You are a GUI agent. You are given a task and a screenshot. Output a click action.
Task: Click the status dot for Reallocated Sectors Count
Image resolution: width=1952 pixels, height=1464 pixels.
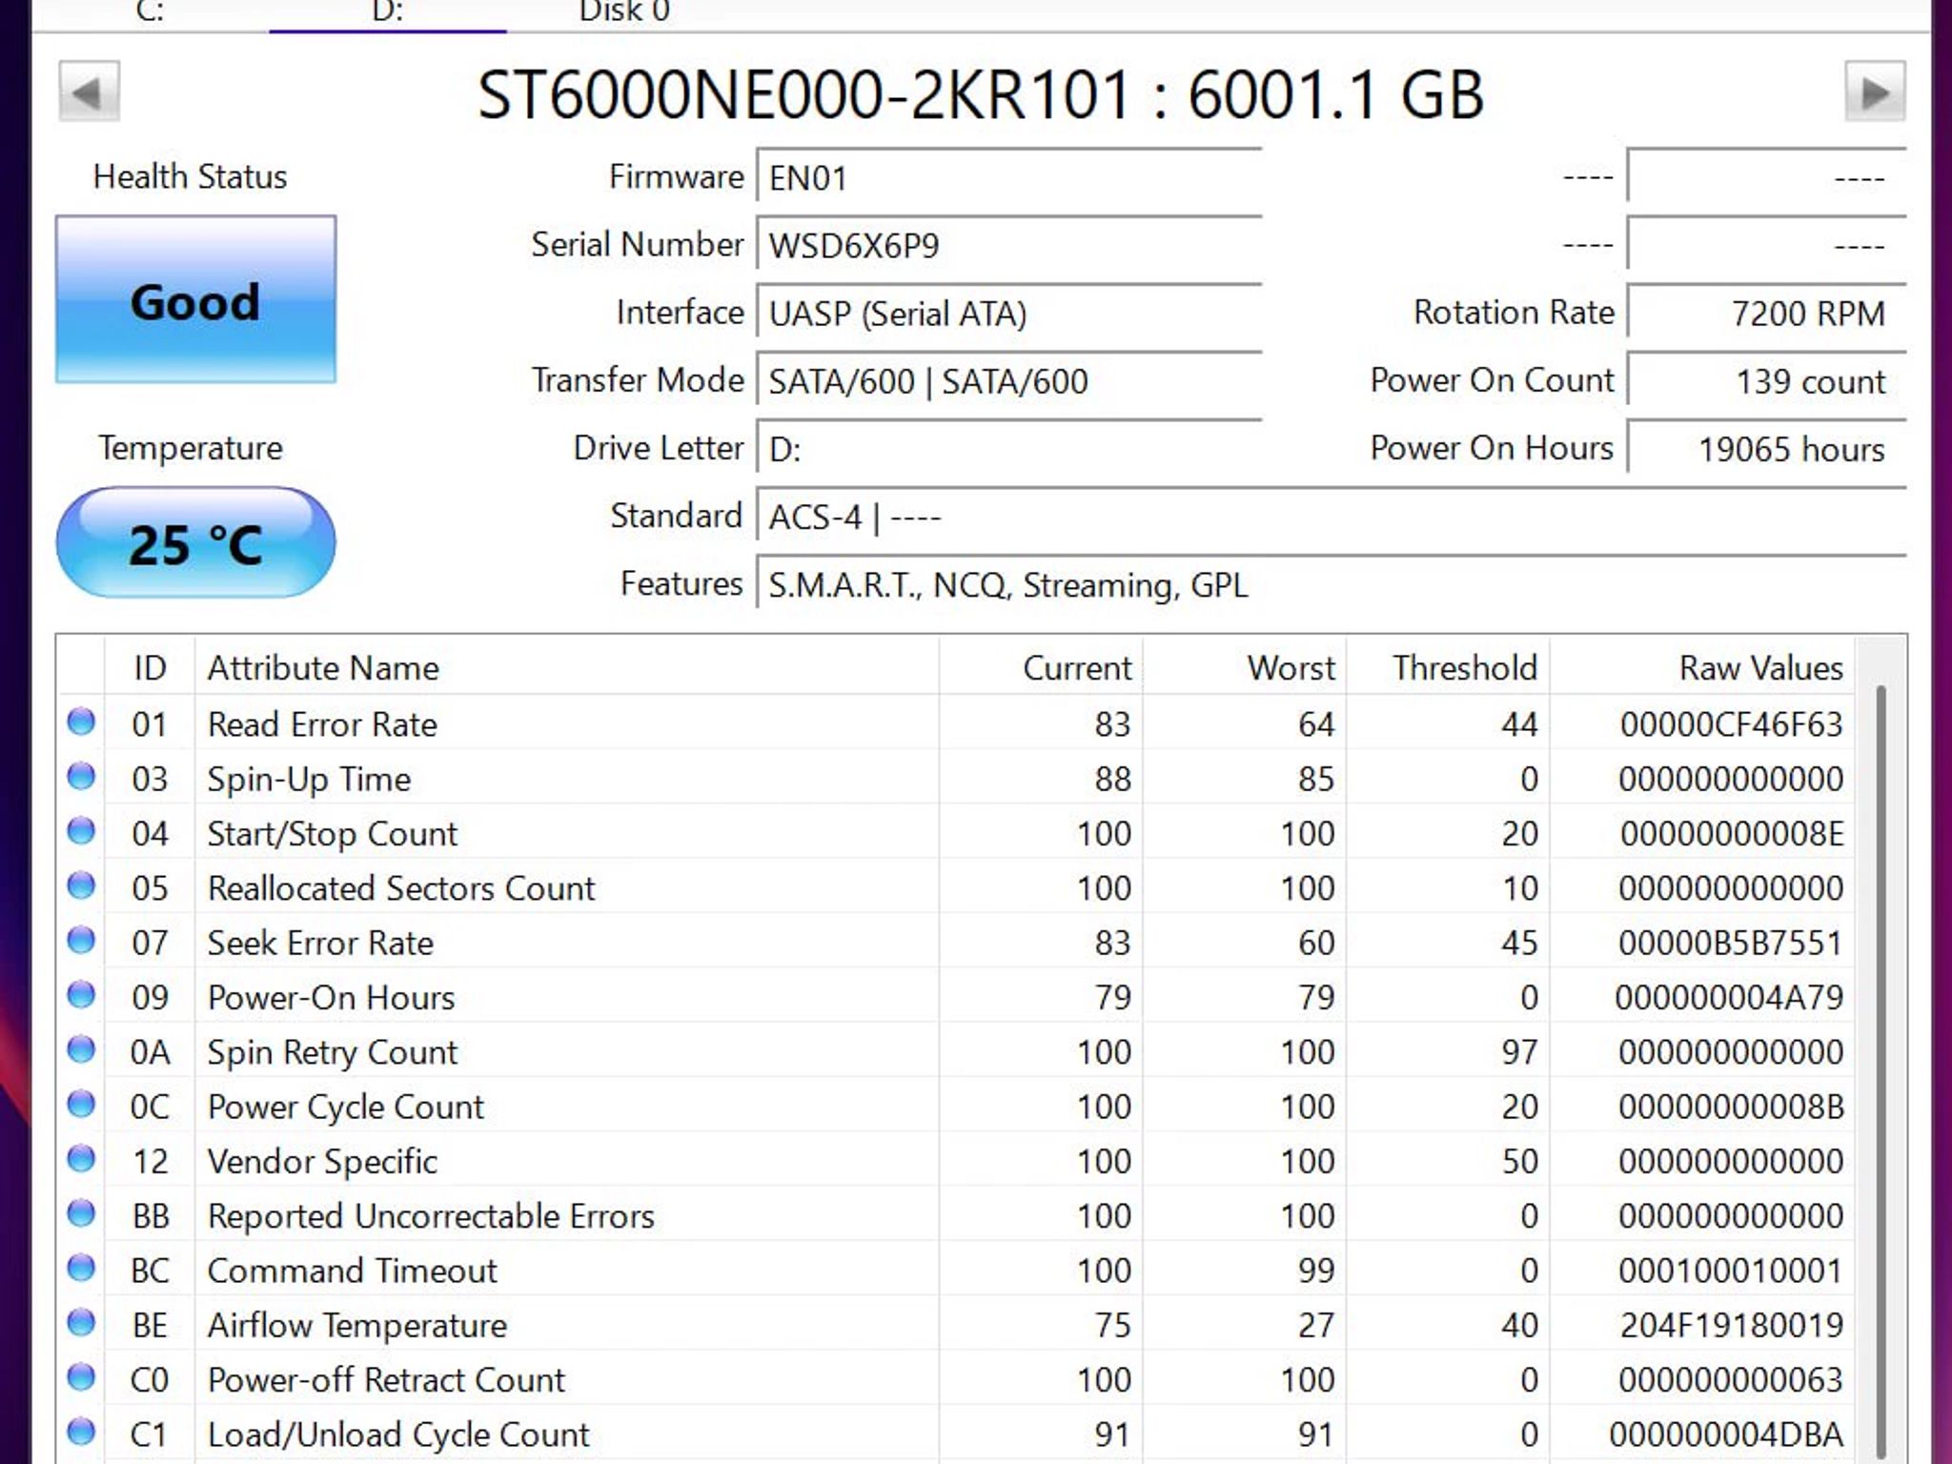pos(81,885)
